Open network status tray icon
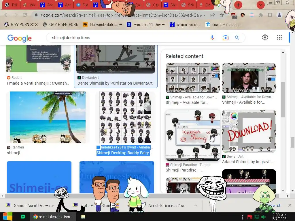Screen dimensions: 295x221 tap(257, 217)
